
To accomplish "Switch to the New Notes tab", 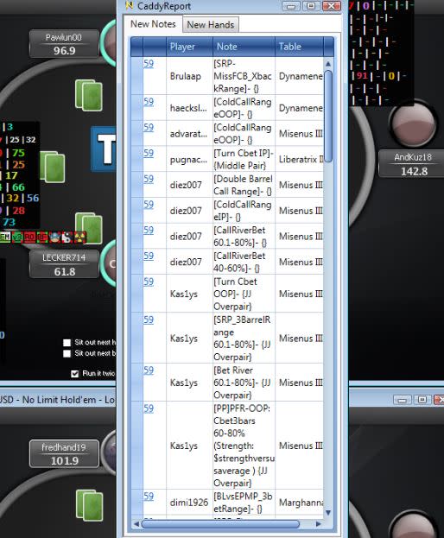I will tap(153, 24).
